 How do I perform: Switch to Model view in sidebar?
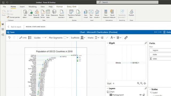(3, 35)
